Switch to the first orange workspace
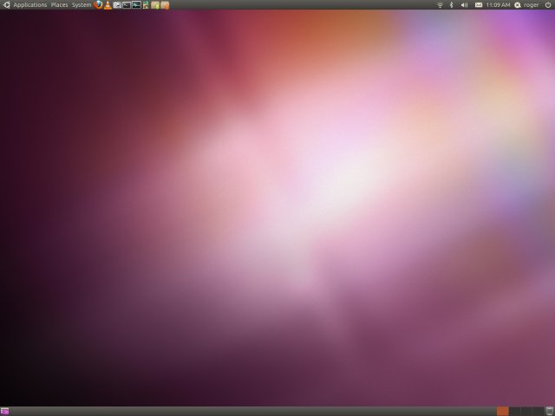The width and height of the screenshot is (555, 416). (503, 411)
